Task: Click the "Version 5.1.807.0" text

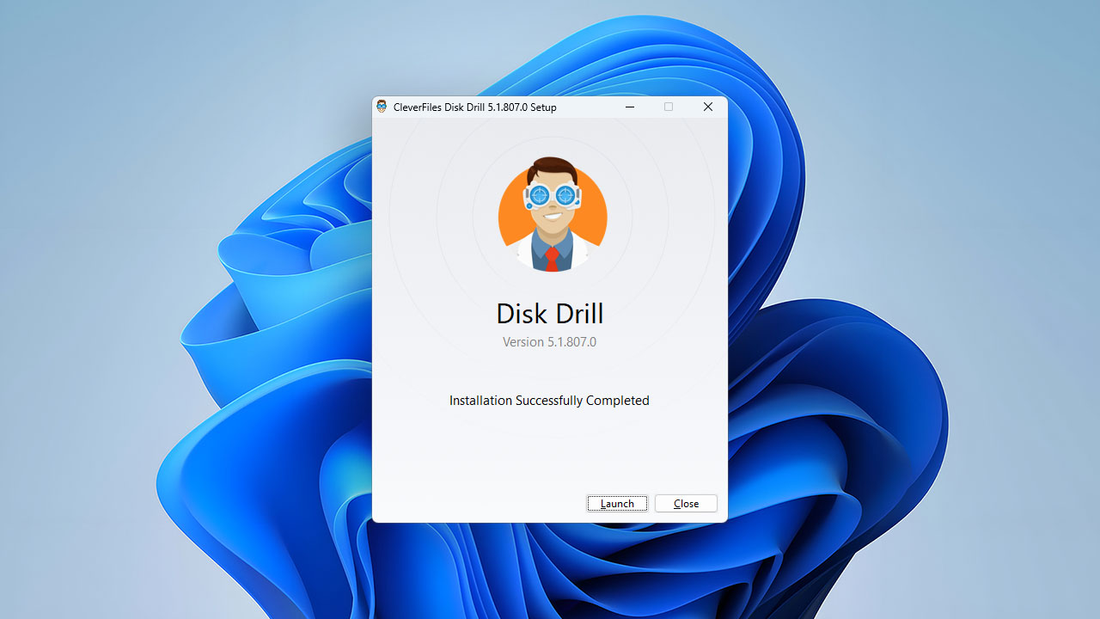Action: coord(549,342)
